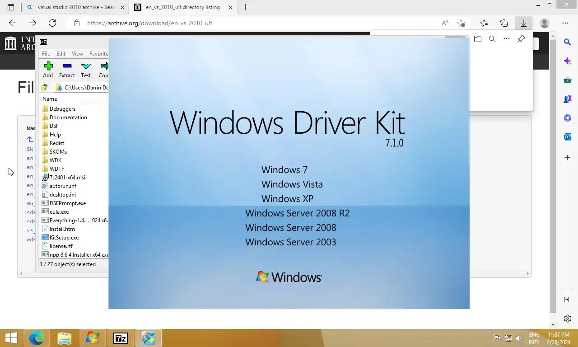Click the Downloads icon in Edge toolbar

[524, 23]
